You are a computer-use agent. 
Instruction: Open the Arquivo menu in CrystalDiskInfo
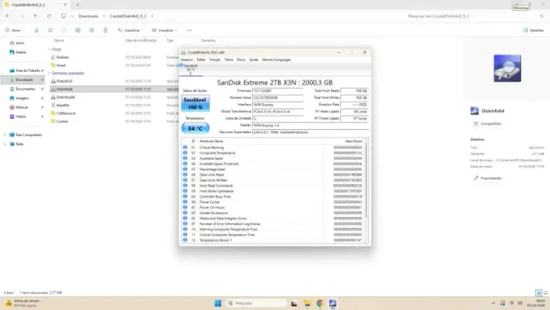click(x=187, y=60)
